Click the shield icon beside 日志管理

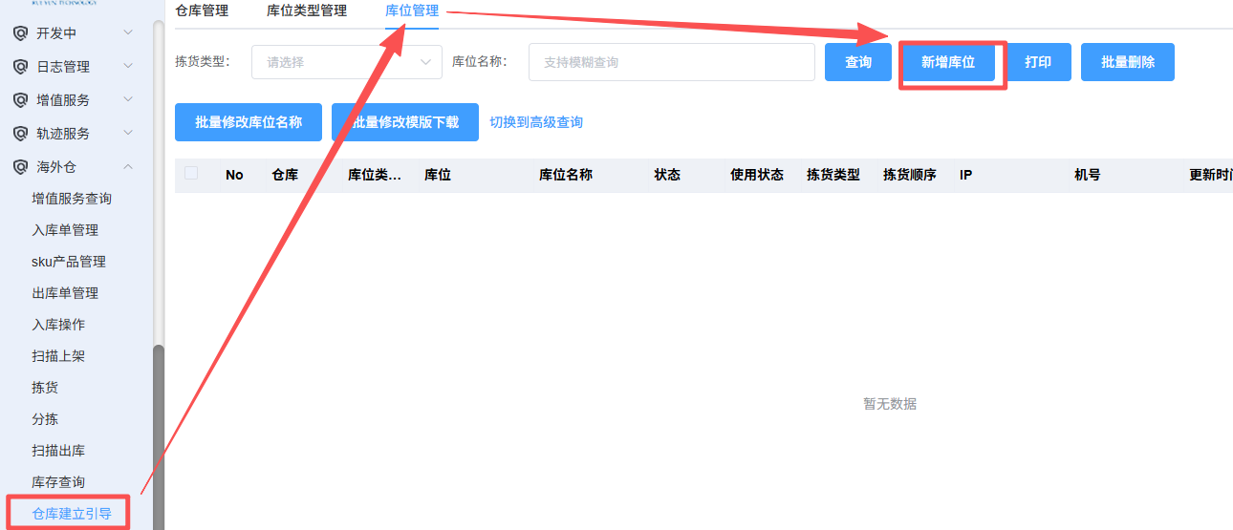click(x=19, y=67)
